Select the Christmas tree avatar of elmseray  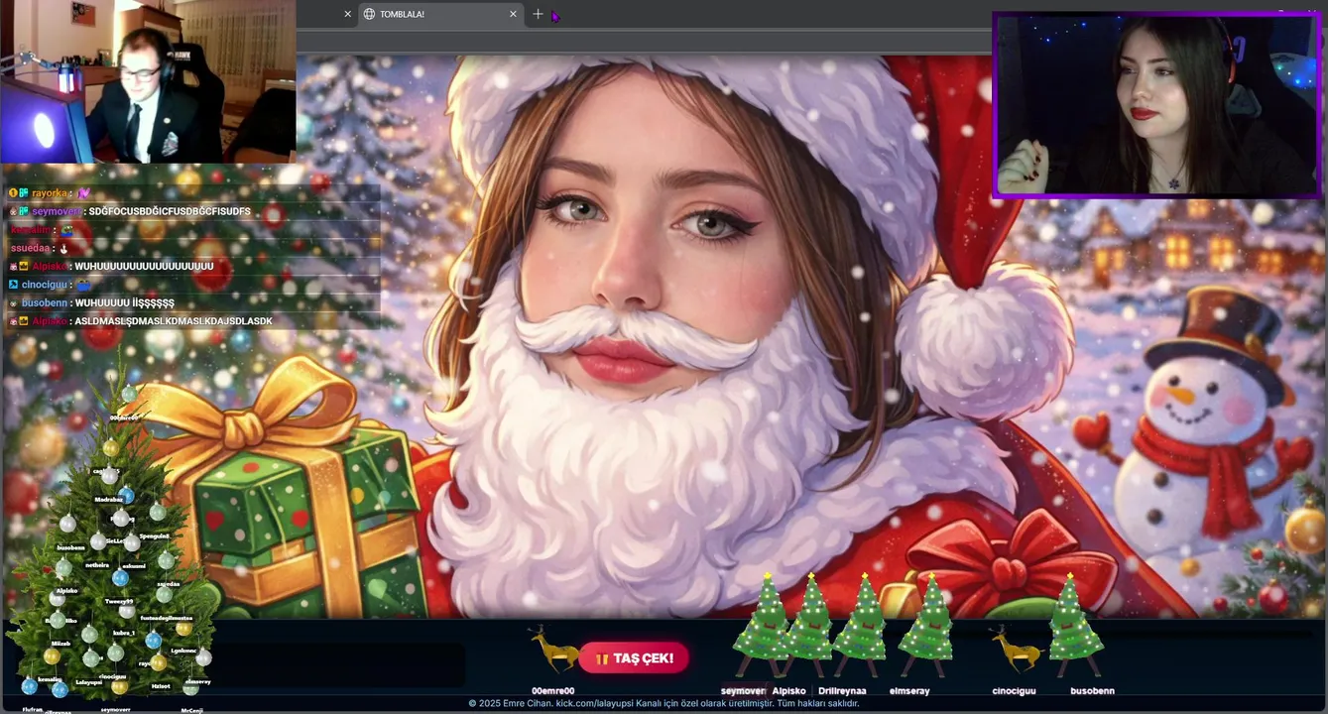tap(927, 626)
